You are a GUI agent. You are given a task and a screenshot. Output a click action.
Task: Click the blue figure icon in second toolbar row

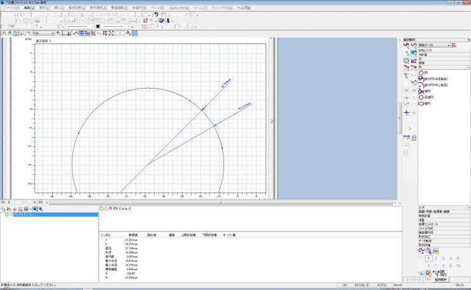click(x=168, y=20)
